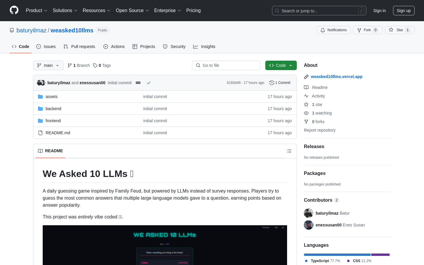Select the README tab heading
This screenshot has width=424, height=265.
click(50, 151)
